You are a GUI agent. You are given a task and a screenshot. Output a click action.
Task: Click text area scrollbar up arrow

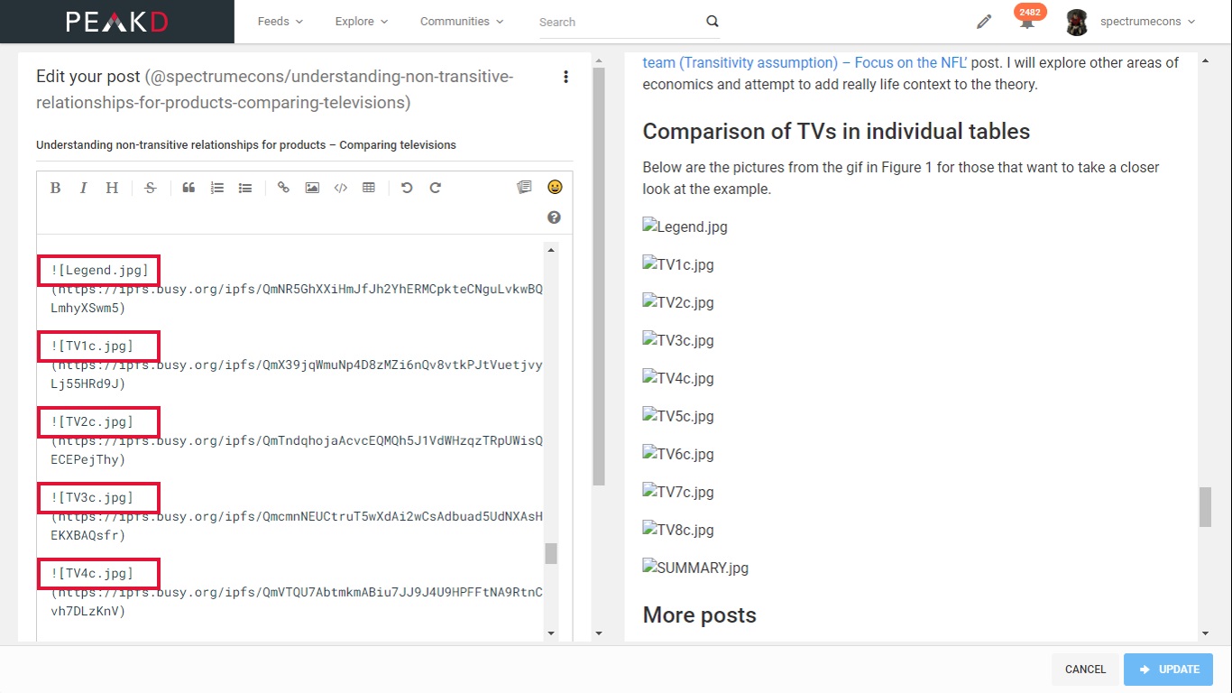pyautogui.click(x=551, y=250)
